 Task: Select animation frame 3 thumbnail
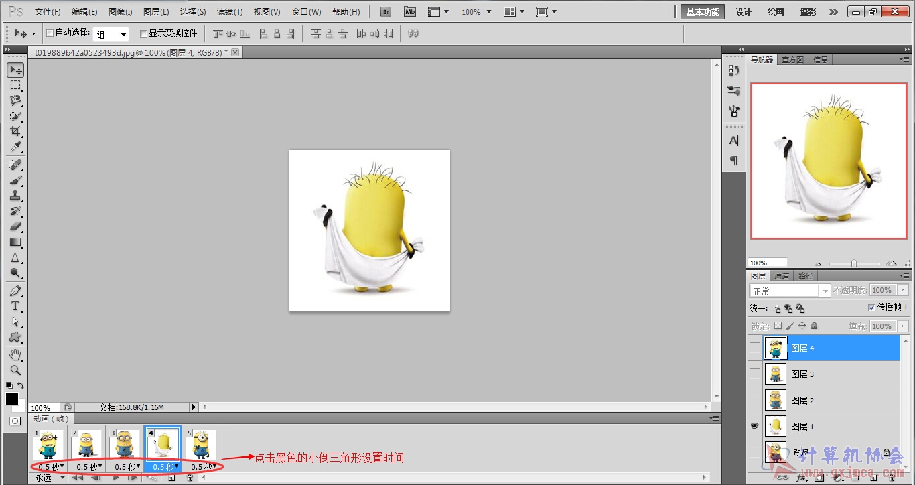[125, 445]
